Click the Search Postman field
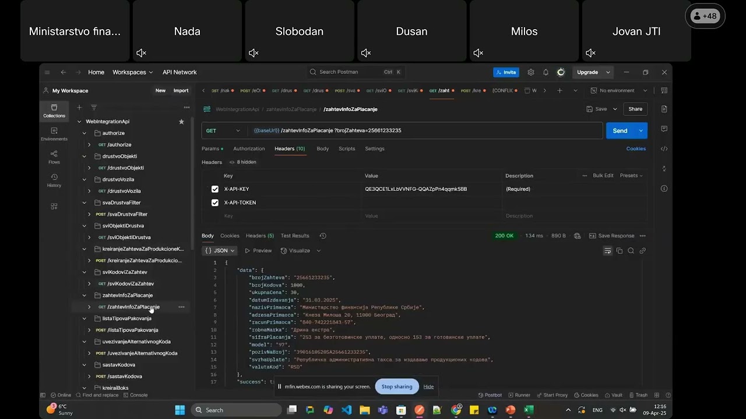Image resolution: width=746 pixels, height=419 pixels. (356, 72)
